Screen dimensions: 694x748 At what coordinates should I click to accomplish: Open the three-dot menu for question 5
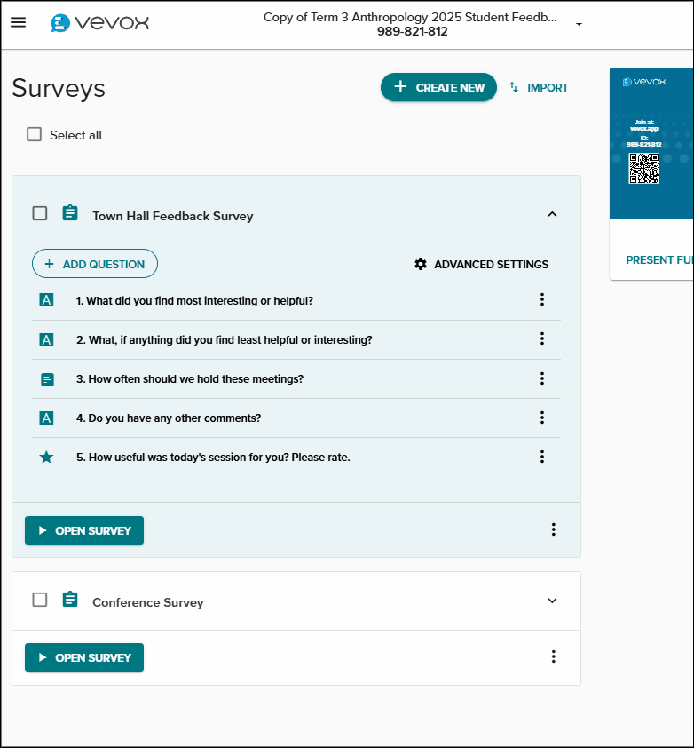542,457
